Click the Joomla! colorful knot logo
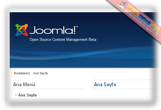161x110 pixels. [22, 30]
